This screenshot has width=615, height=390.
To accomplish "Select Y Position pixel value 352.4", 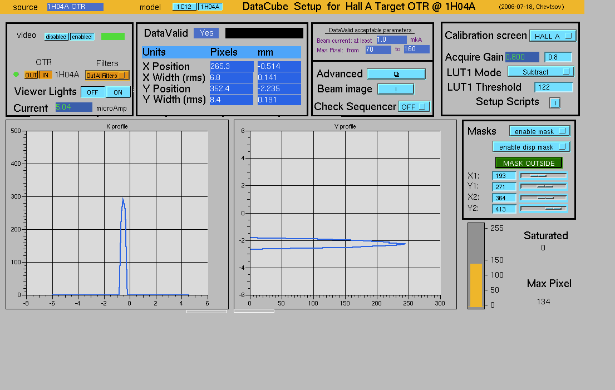I will [x=232, y=88].
